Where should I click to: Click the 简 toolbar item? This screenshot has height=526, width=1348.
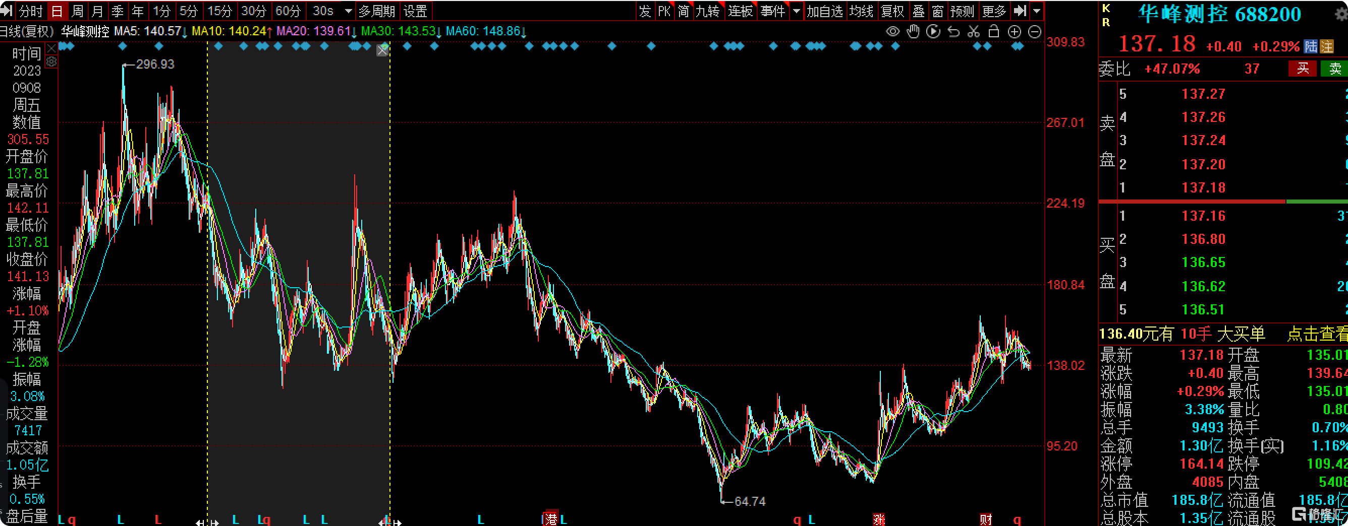tap(684, 11)
